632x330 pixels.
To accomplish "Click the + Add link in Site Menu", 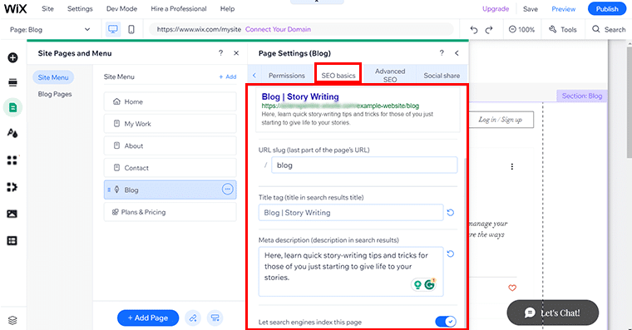I will [x=227, y=76].
